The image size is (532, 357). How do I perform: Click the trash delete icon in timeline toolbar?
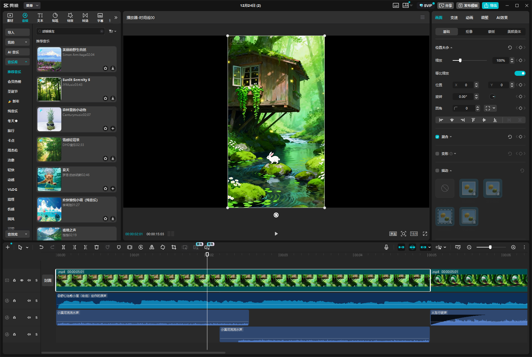(x=97, y=247)
